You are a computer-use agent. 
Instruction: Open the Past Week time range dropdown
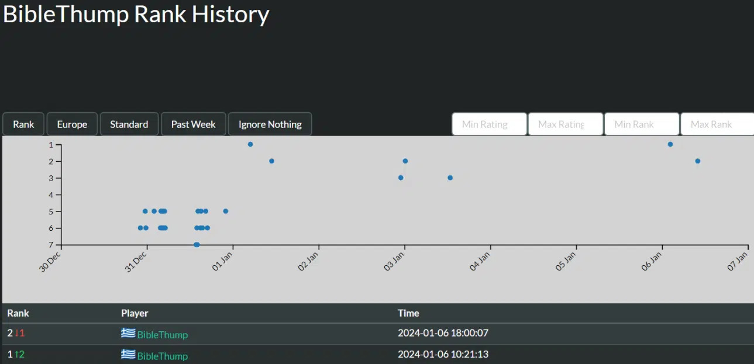(x=193, y=124)
